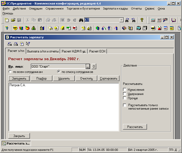This screenshot has height=153, width=182.
Task: Click 'ТА: 13.04.05 00:00:00' in status bar
Action: coord(107,150)
